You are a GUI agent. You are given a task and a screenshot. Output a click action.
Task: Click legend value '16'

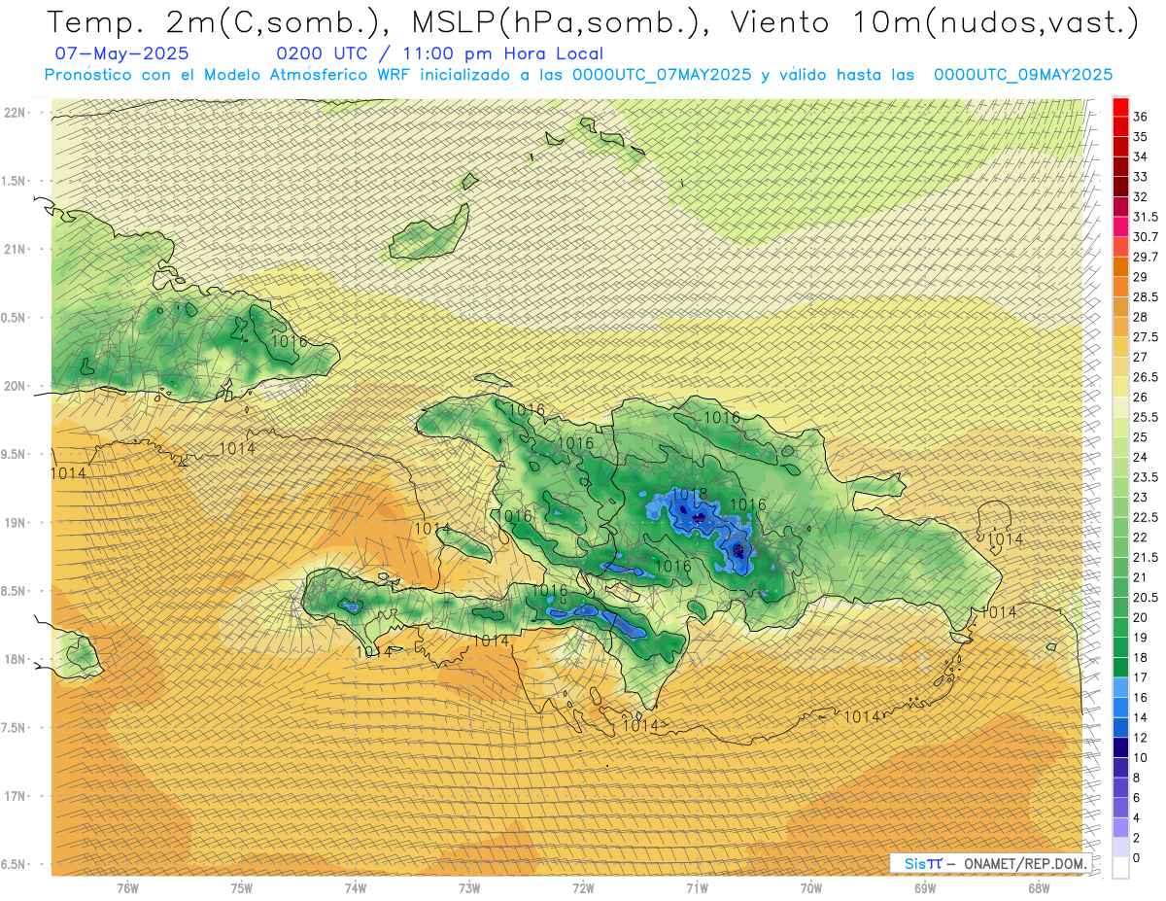[1141, 697]
